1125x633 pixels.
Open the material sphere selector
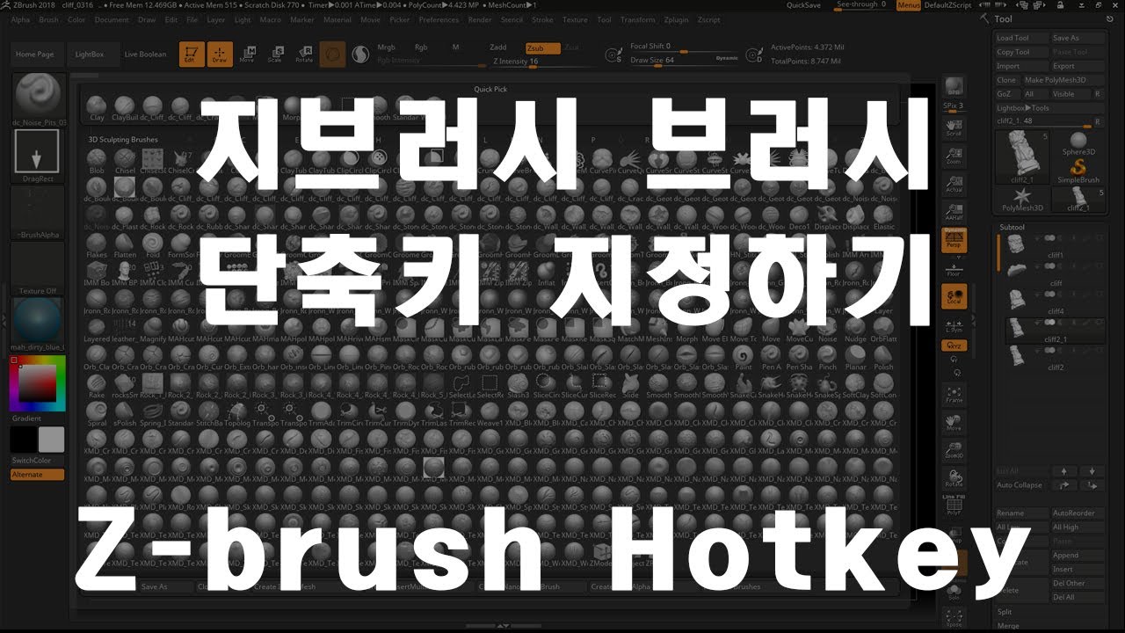click(x=38, y=324)
